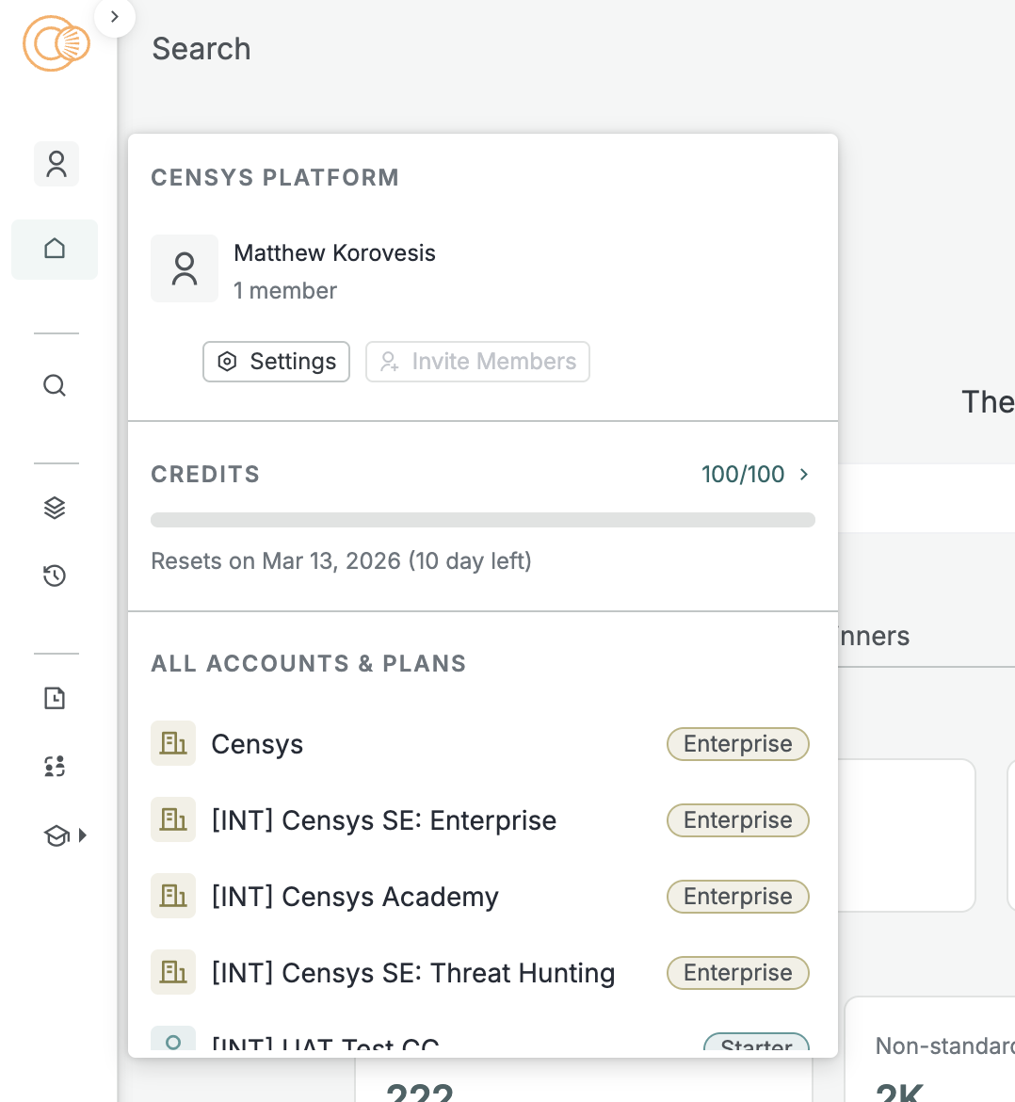This screenshot has height=1102, width=1015.
Task: Click the Matthew Korovesis account name
Action: [334, 253]
